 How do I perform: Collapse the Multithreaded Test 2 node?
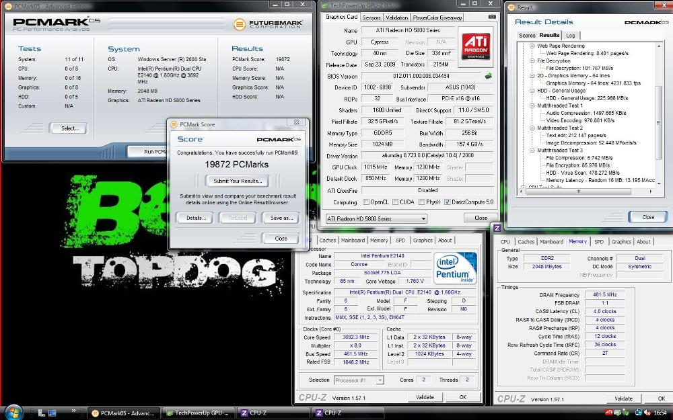click(532, 128)
